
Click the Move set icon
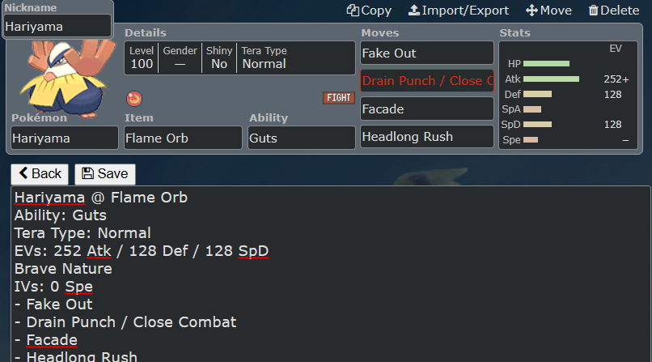coord(531,11)
